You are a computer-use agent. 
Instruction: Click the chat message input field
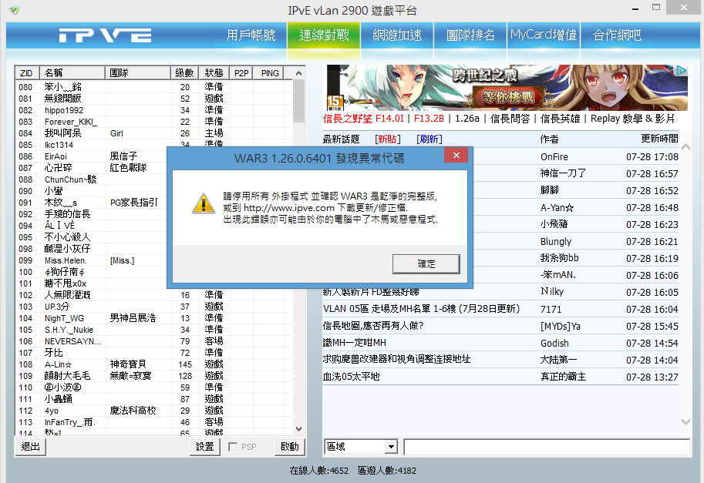(x=547, y=447)
